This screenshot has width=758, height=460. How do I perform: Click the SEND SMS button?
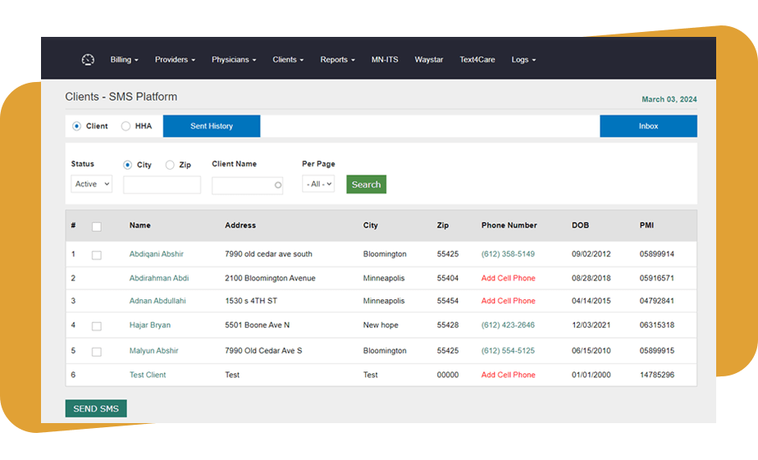point(96,408)
